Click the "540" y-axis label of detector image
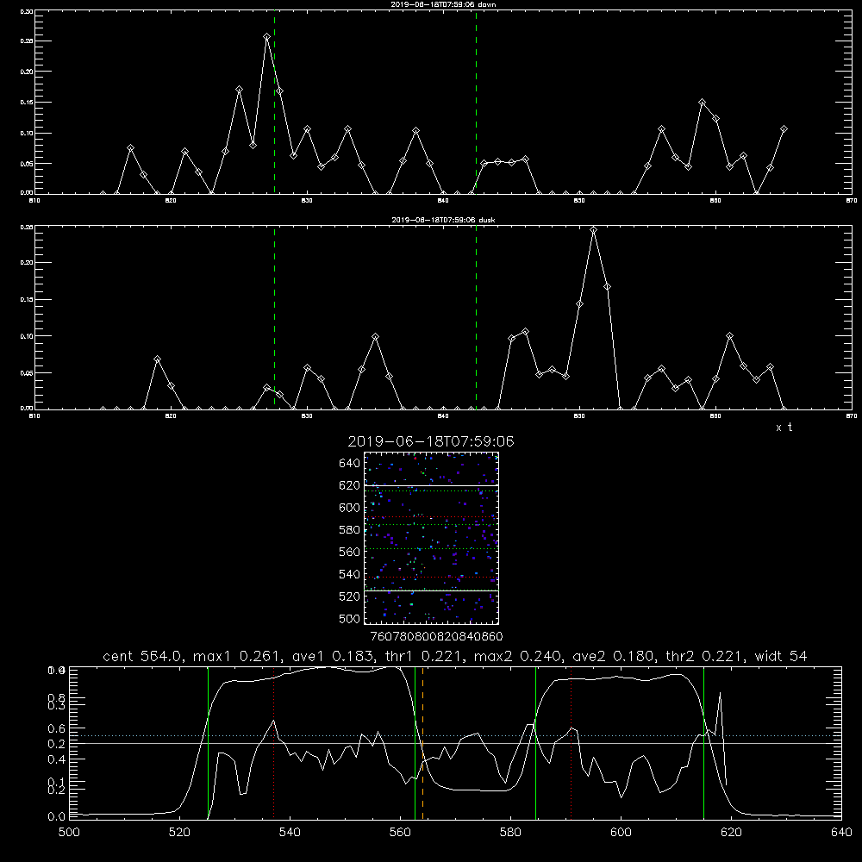The height and width of the screenshot is (862, 862). click(x=350, y=574)
